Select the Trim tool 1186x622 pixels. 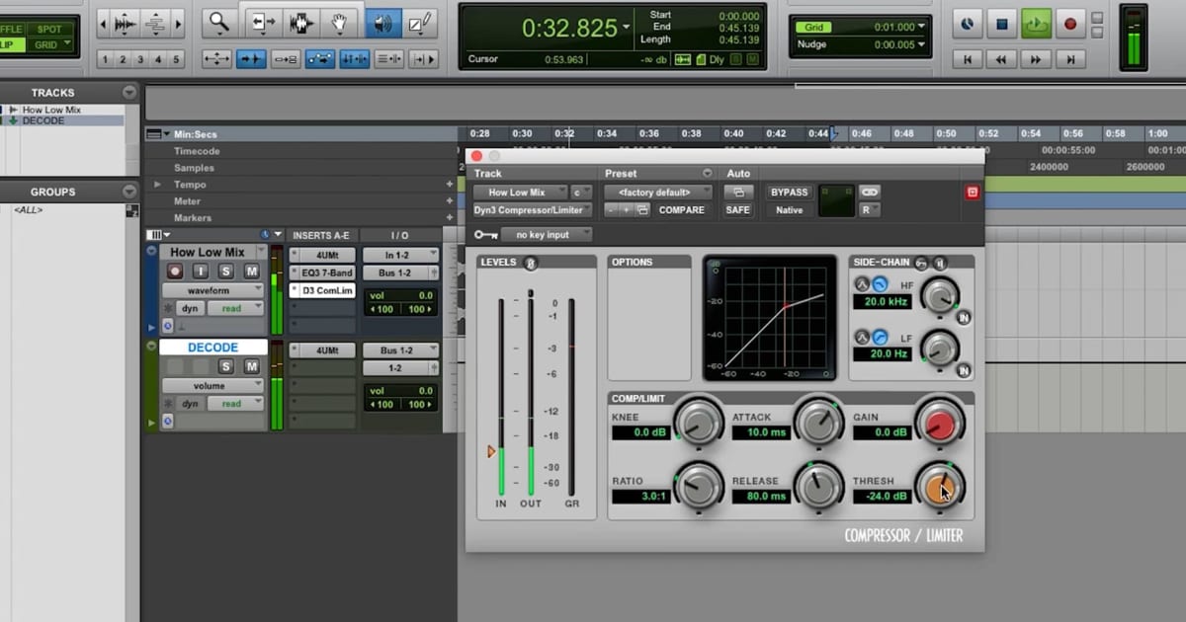point(263,22)
